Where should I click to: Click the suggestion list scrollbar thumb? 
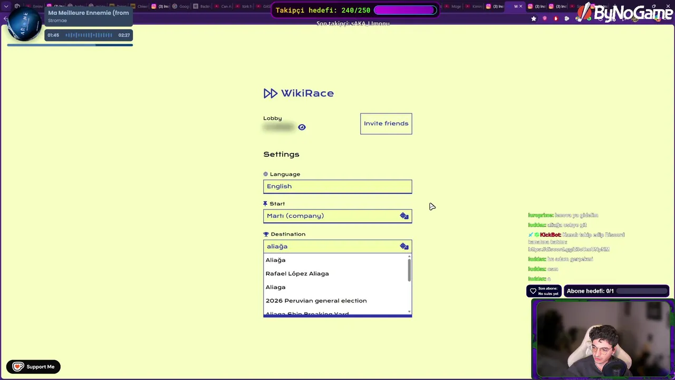coord(409,270)
